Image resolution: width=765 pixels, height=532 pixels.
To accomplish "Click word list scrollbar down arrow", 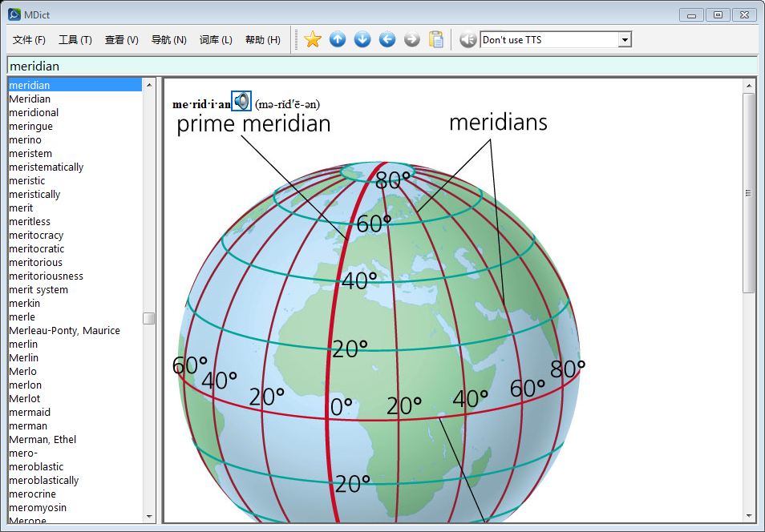I will coord(149,516).
